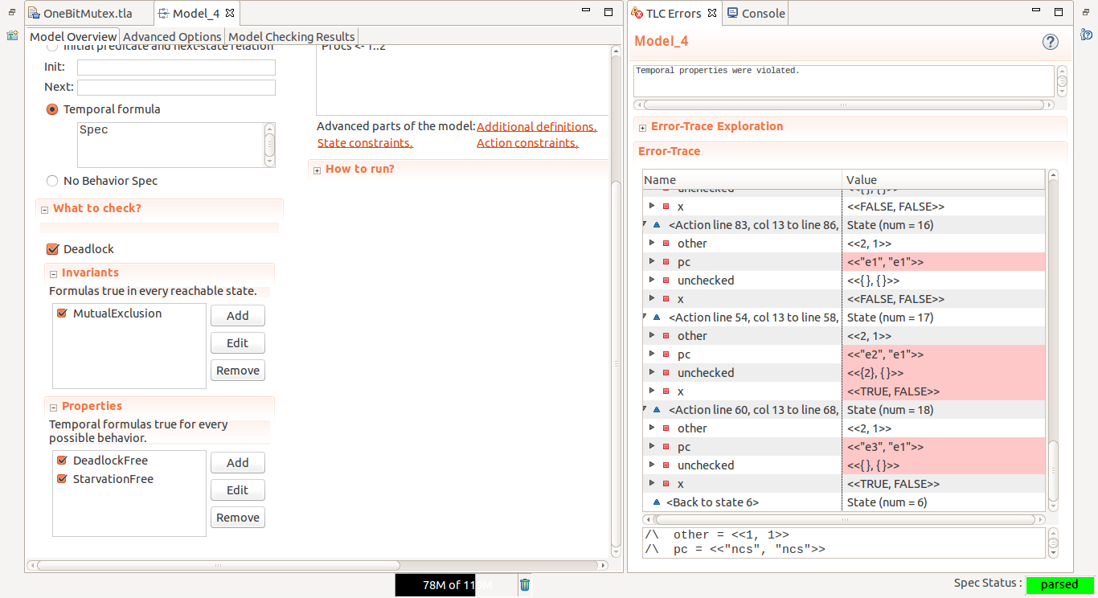Collapse the State (num = 16) tree node
This screenshot has width=1098, height=598.
pos(645,225)
